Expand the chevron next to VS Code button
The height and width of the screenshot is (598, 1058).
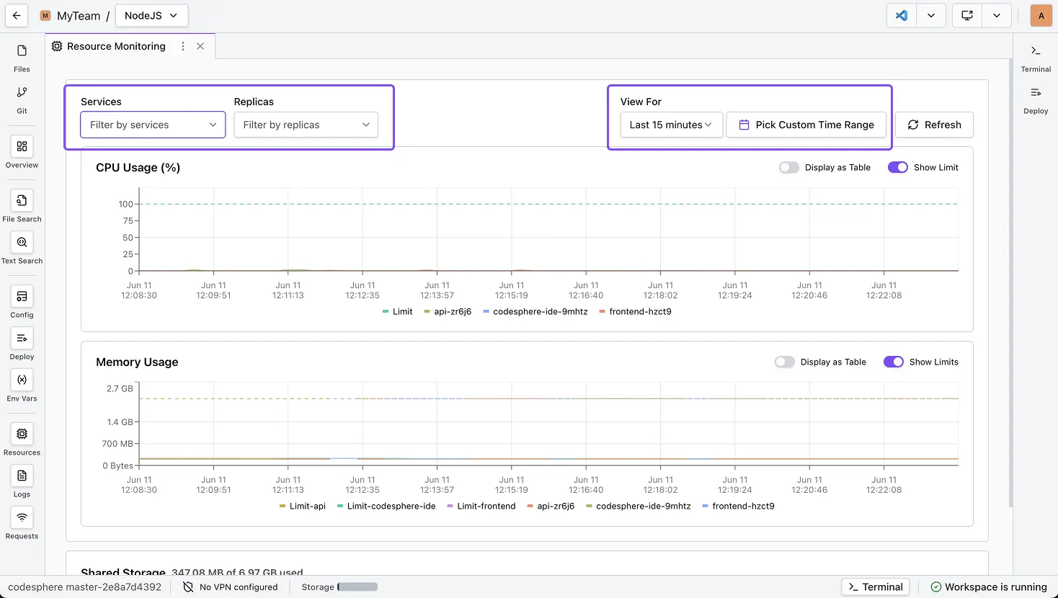[x=931, y=15]
